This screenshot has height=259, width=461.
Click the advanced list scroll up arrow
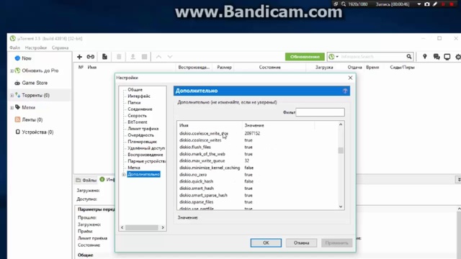click(x=341, y=124)
